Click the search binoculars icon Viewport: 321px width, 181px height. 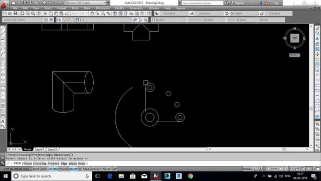click(x=227, y=3)
